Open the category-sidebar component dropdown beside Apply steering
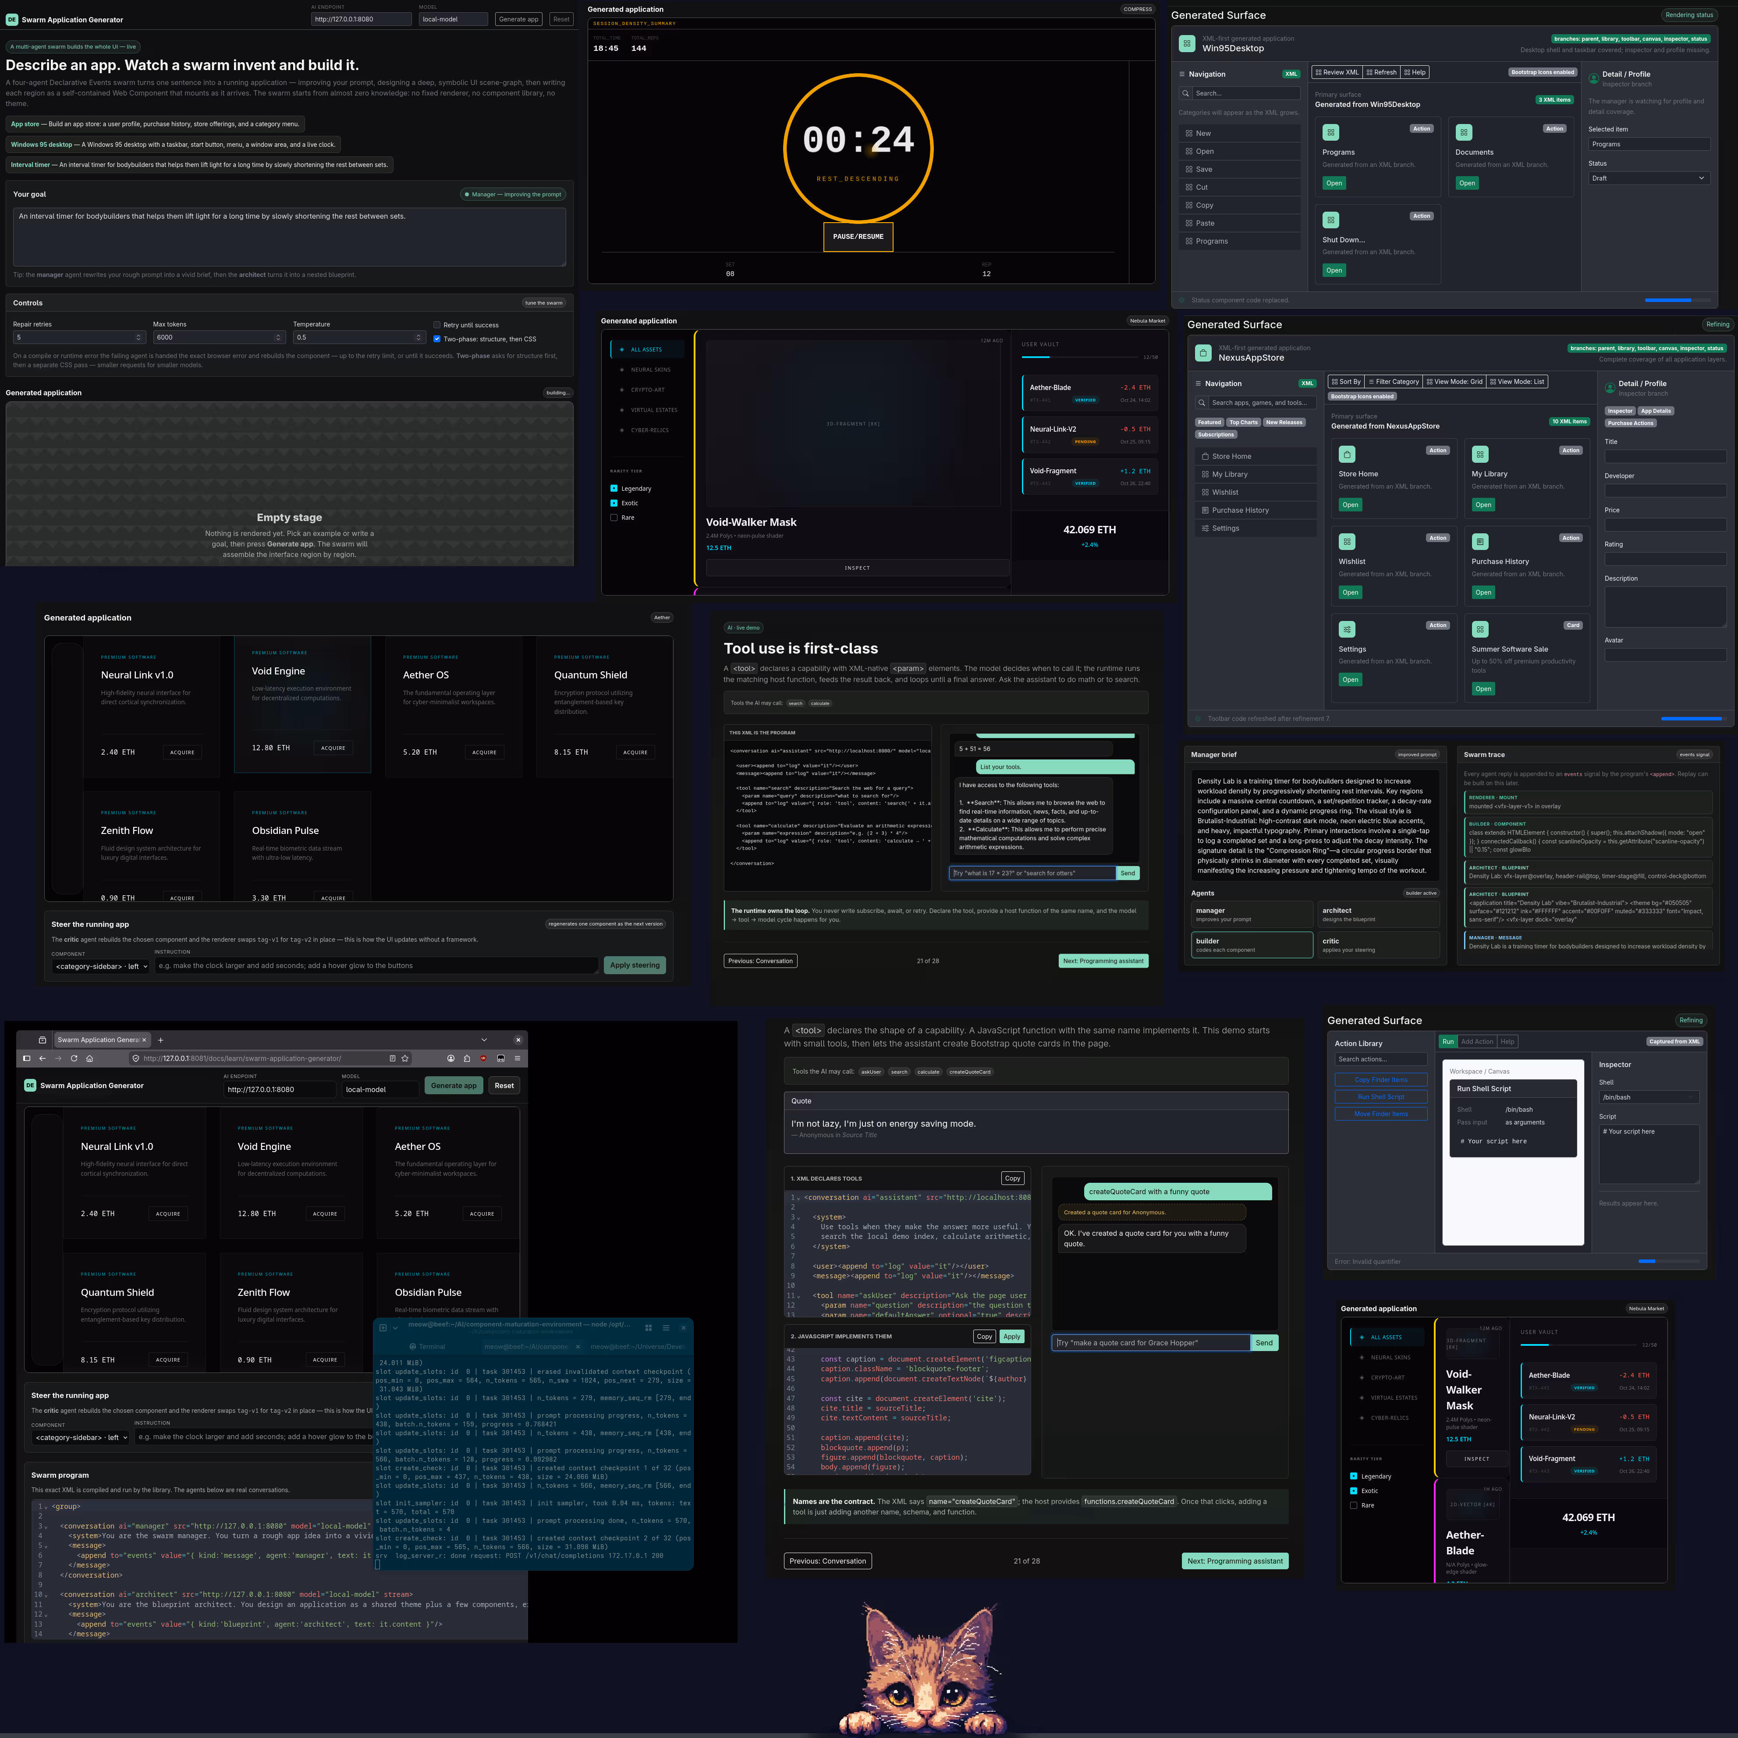Screen dimensions: 1738x1738 pyautogui.click(x=101, y=966)
